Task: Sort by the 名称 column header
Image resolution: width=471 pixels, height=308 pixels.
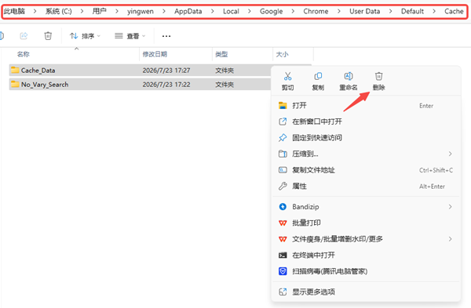Action: pyautogui.click(x=23, y=54)
